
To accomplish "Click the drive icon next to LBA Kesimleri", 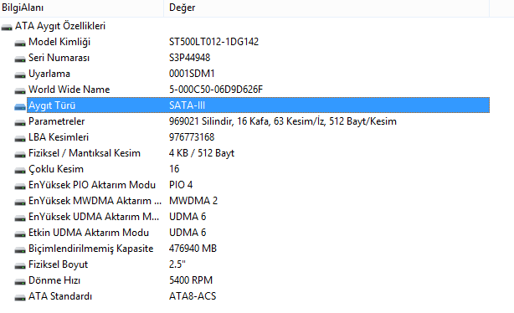I will click(20, 138).
